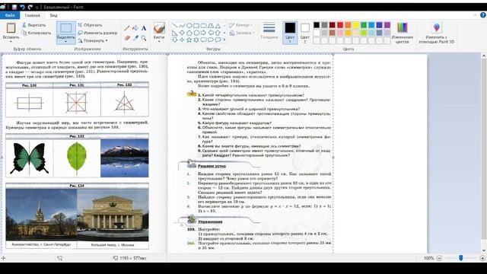Choose the Diamond shape
This screenshot has width=487, height=274.
(x=182, y=33)
